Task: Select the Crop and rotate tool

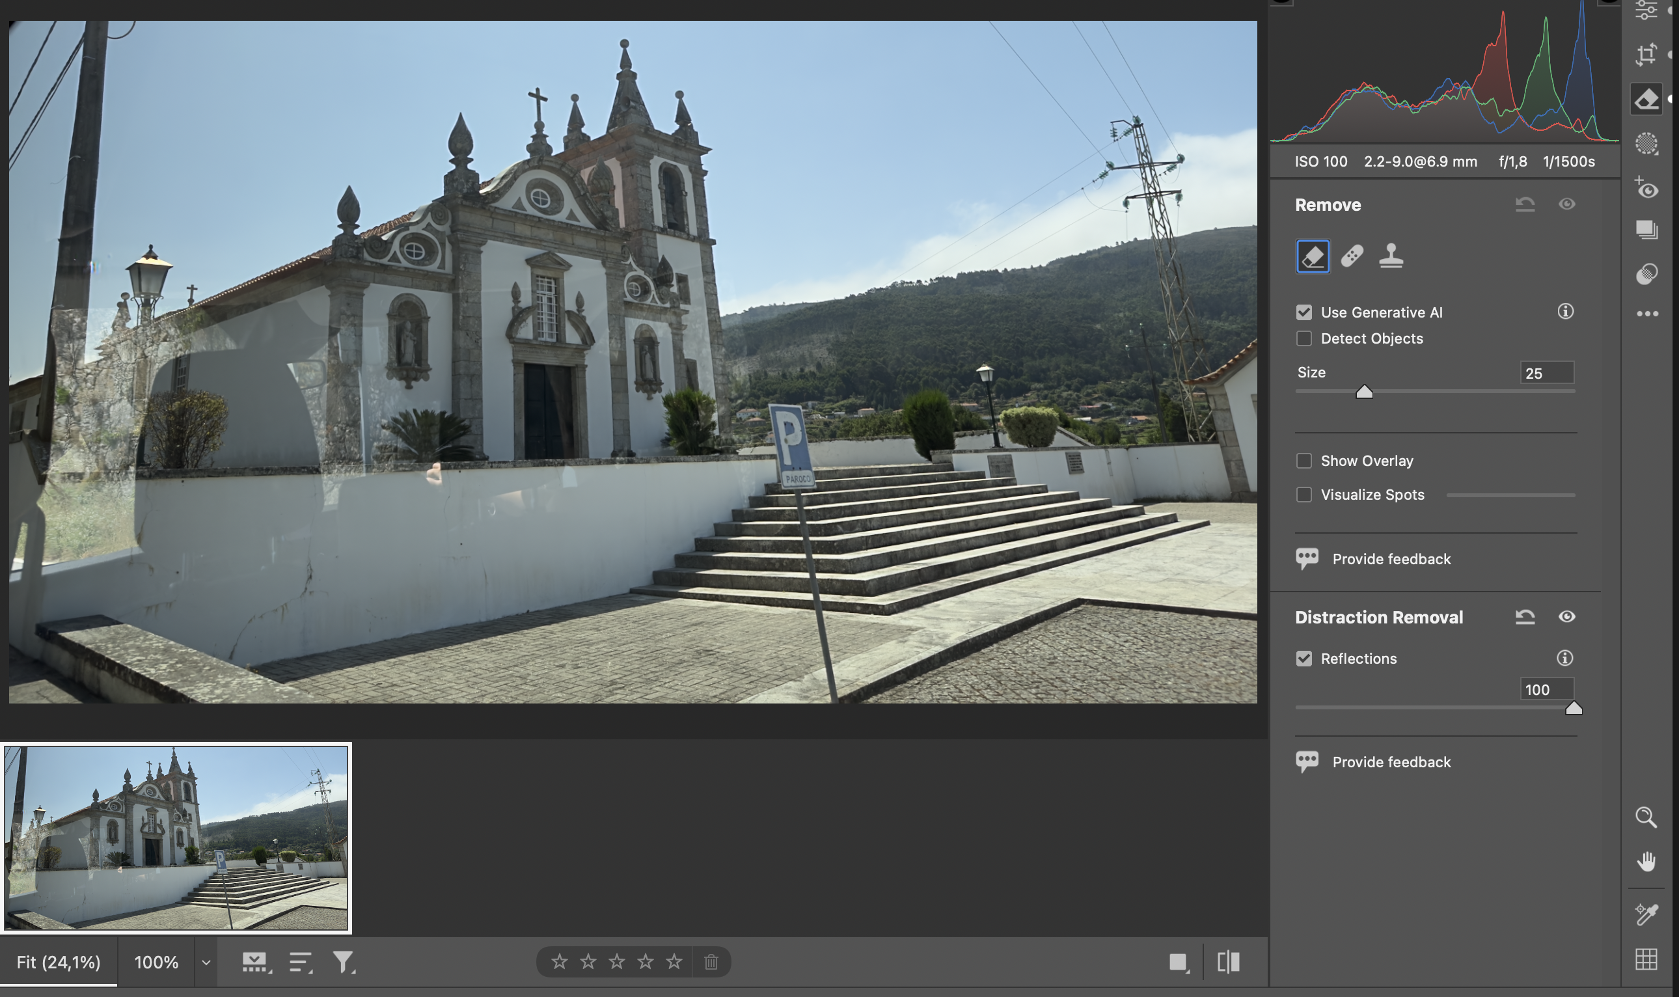Action: coord(1645,55)
